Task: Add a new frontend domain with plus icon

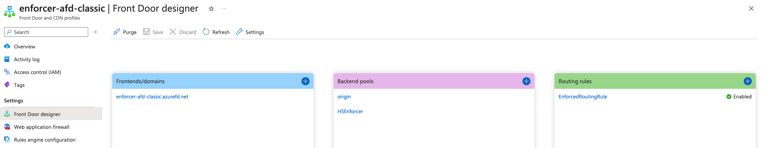Action: pyautogui.click(x=305, y=81)
